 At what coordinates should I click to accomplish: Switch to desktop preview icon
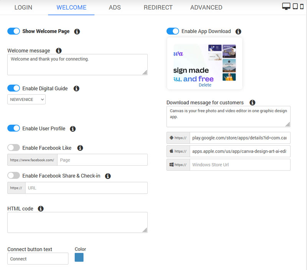click(286, 6)
